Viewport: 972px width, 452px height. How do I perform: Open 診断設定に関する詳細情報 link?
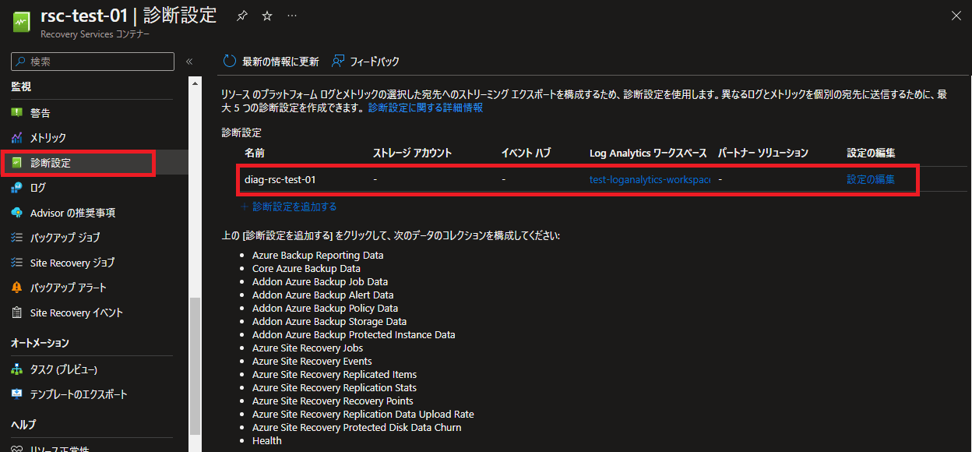click(x=425, y=108)
